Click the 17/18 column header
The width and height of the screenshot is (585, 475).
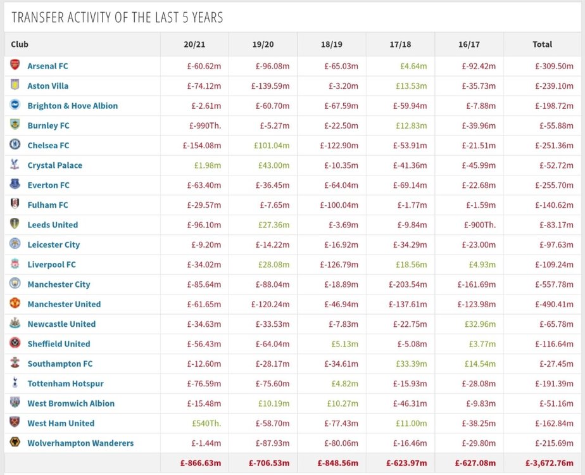click(x=400, y=44)
